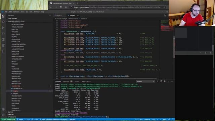Click WSL Ubuntu remote indicator in status bar
Image resolution: width=215 pixels, height=121 pixels.
(8, 120)
